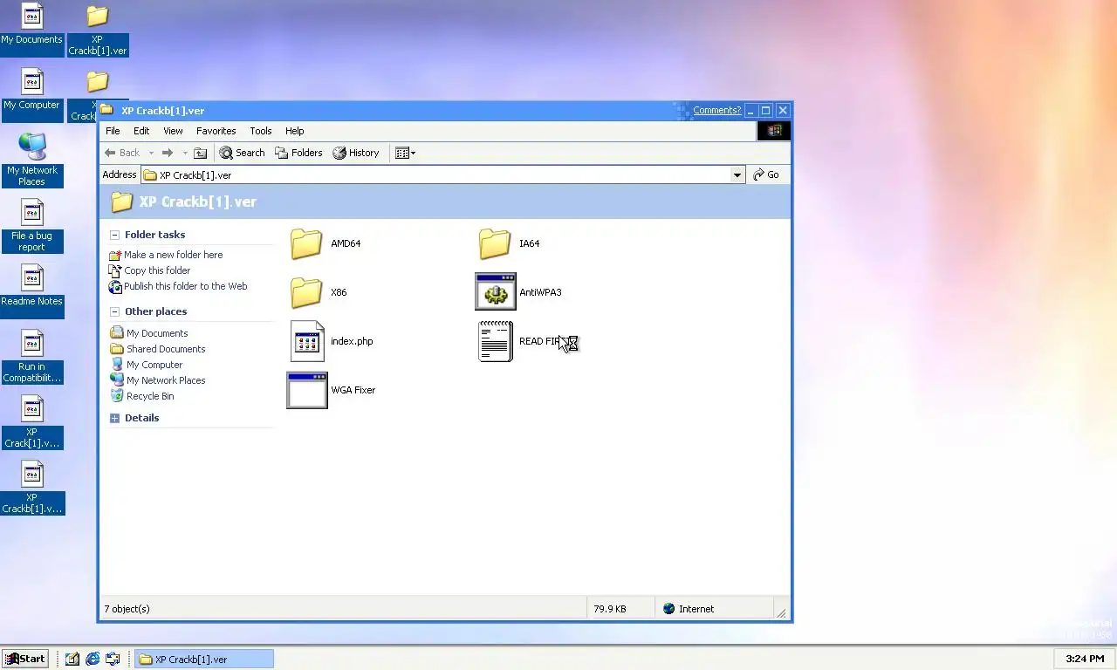This screenshot has height=670, width=1117.
Task: Open the IA64 folder icon
Action: click(495, 244)
